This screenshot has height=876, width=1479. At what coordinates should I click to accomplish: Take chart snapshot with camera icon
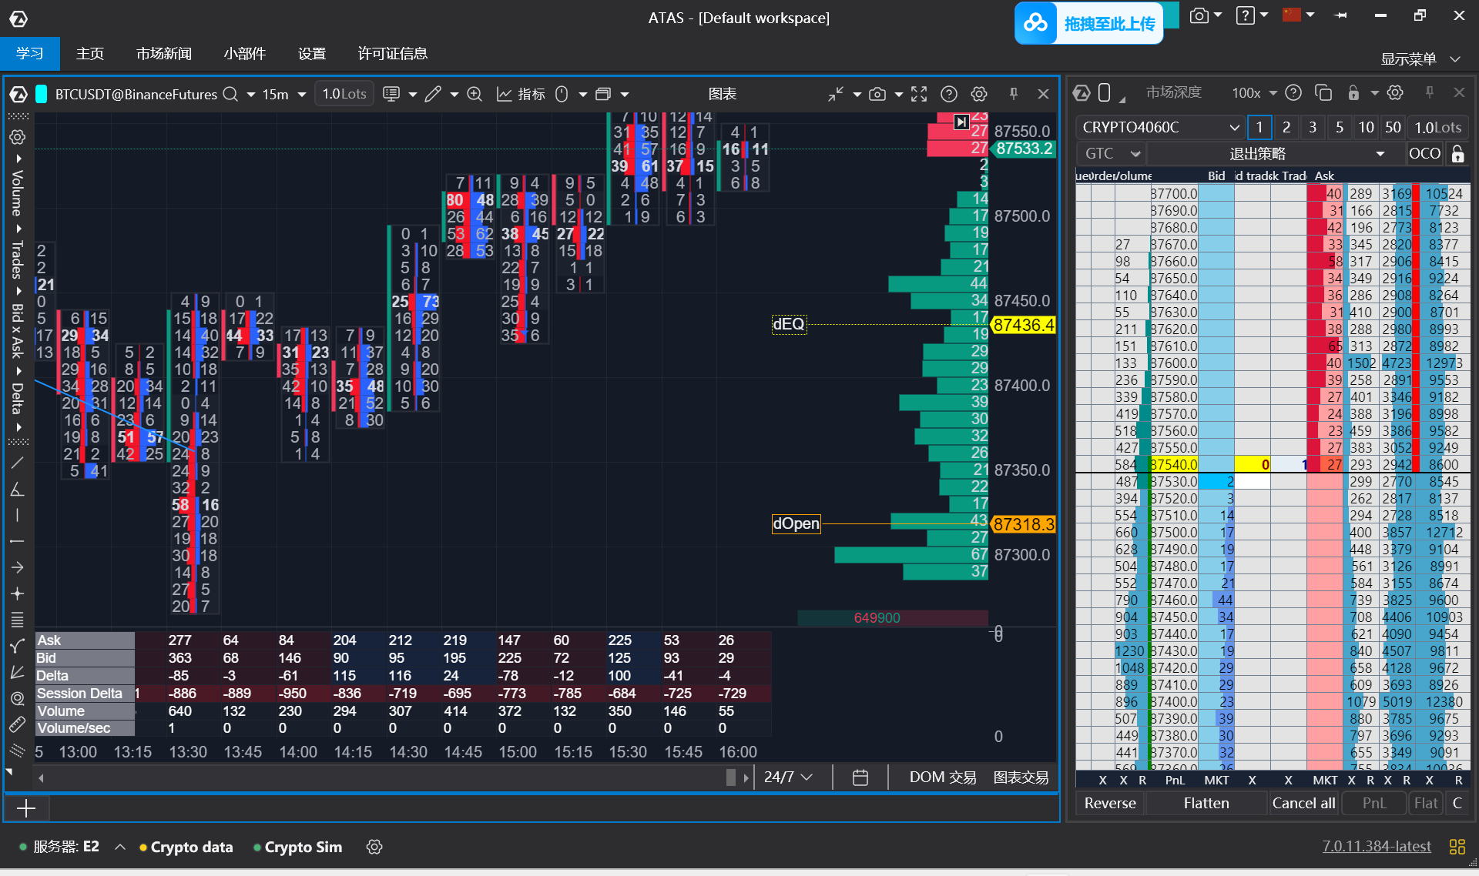[877, 94]
